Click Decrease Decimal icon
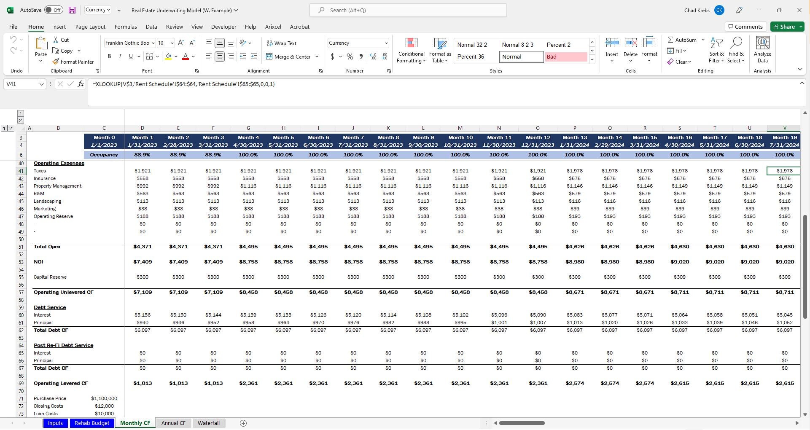The width and height of the screenshot is (810, 430). 384,56
